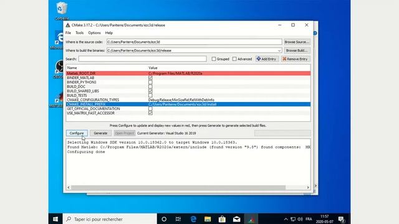Open network status tray icon
The width and height of the screenshot is (399, 224).
(x=293, y=219)
